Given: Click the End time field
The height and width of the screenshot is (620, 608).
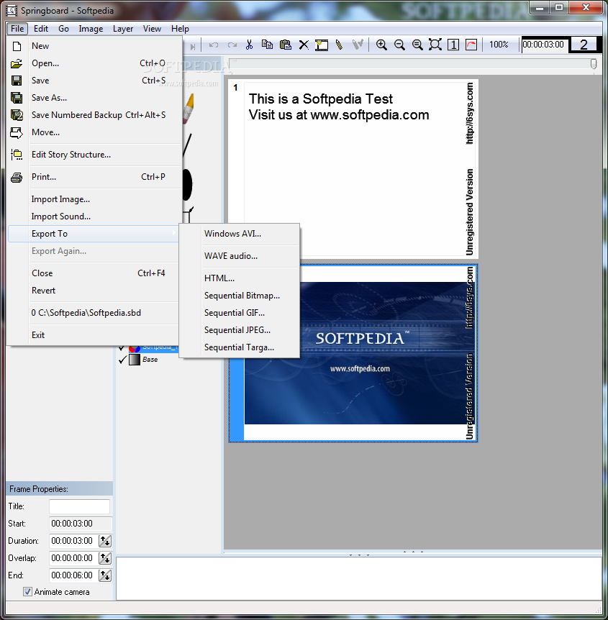Looking at the screenshot, I should click(73, 575).
